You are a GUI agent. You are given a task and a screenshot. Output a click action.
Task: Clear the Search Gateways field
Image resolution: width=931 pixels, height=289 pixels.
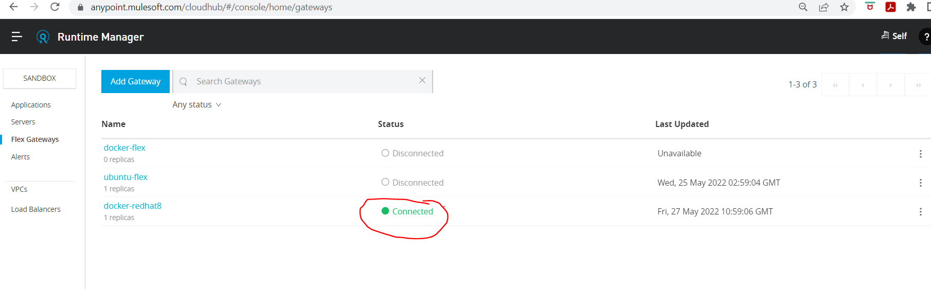point(422,80)
